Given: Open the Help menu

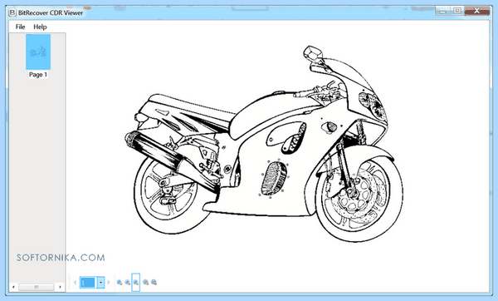Looking at the screenshot, I should (40, 27).
